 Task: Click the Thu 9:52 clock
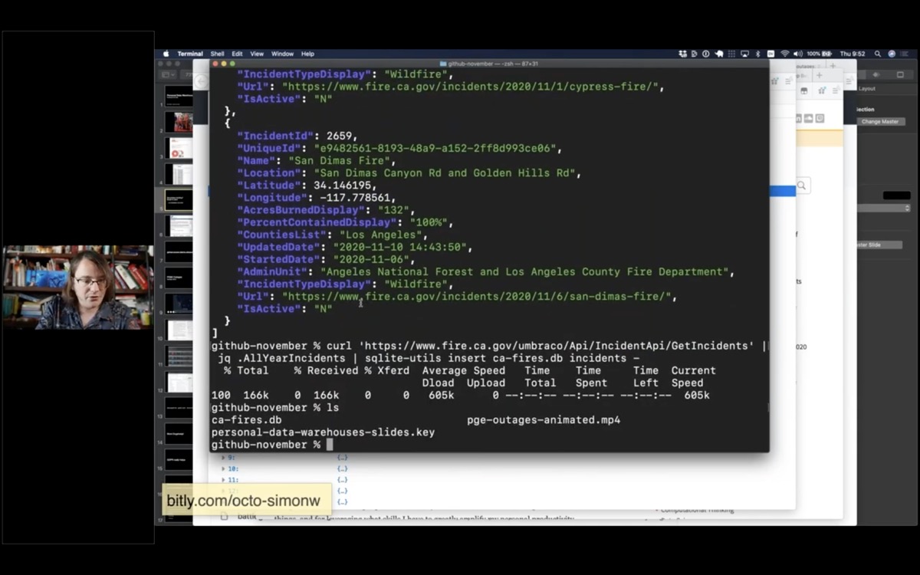click(x=853, y=54)
